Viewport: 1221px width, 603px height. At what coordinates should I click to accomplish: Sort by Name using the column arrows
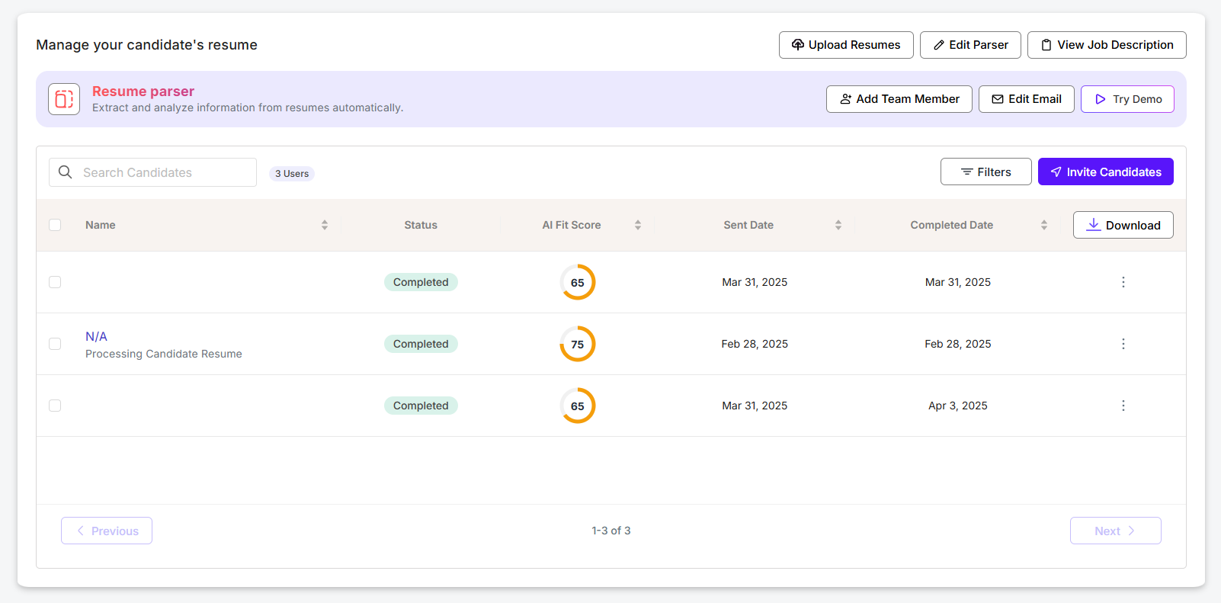point(325,225)
